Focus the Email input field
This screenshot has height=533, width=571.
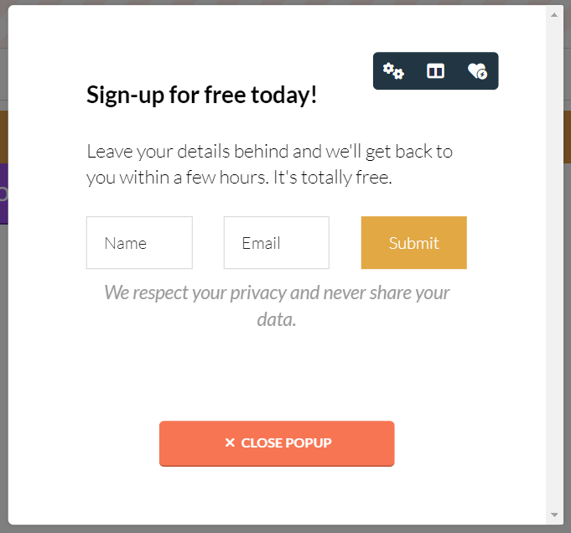tap(276, 243)
